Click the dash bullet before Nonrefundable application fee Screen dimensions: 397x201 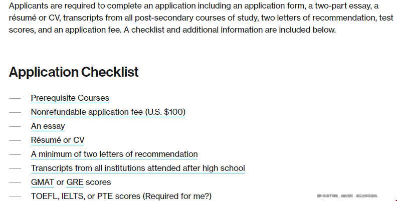[x=15, y=112]
